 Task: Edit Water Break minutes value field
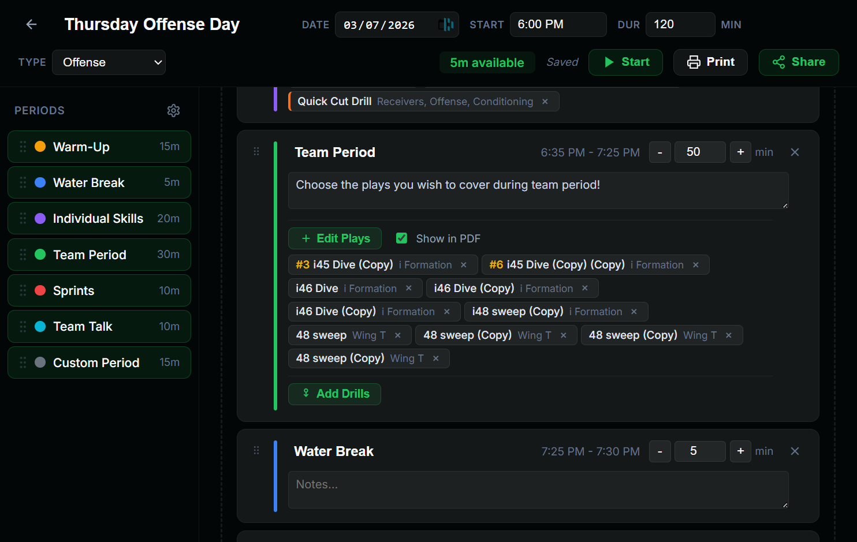[700, 451]
